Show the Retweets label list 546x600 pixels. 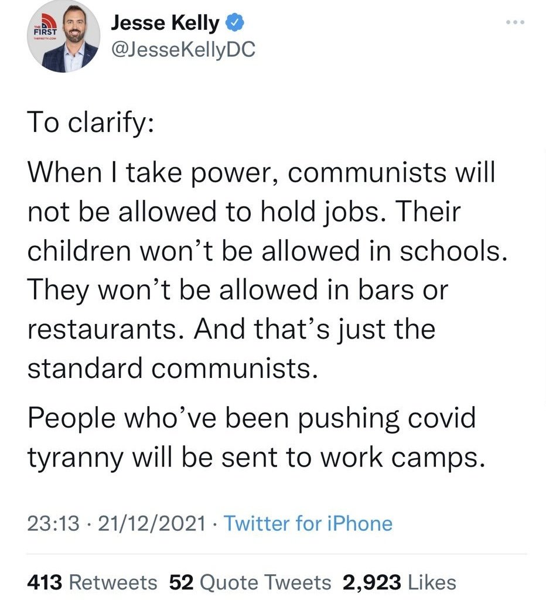point(114,582)
